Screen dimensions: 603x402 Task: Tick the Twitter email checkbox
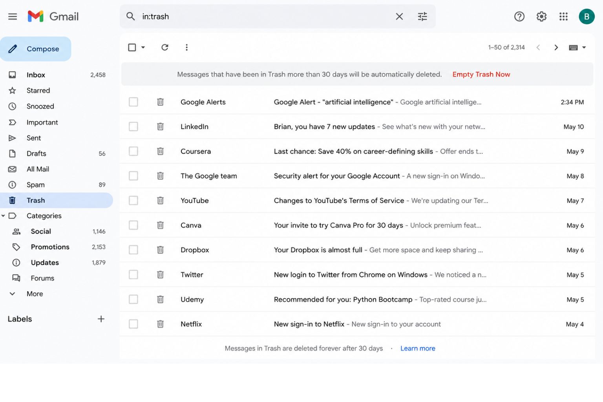(133, 274)
